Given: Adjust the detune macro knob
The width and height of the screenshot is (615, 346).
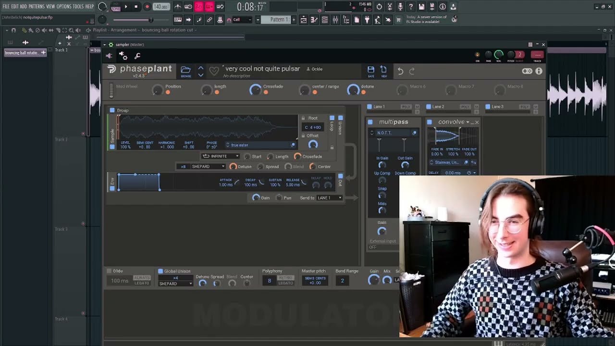Looking at the screenshot, I should click(x=353, y=90).
